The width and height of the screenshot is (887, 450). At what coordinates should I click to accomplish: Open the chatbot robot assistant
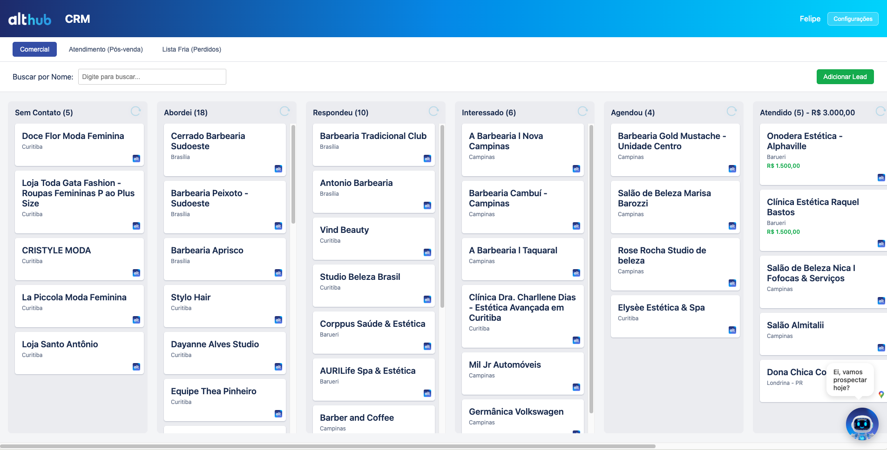862,424
